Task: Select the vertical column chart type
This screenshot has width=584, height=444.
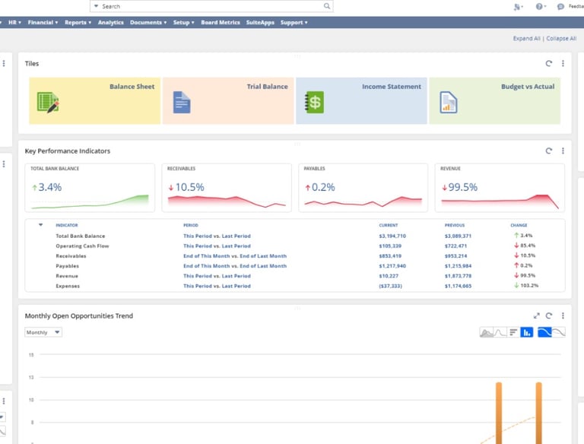Action: point(527,332)
